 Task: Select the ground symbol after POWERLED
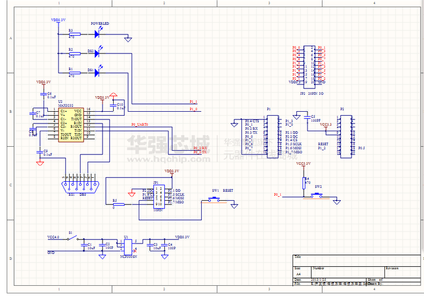click(128, 39)
